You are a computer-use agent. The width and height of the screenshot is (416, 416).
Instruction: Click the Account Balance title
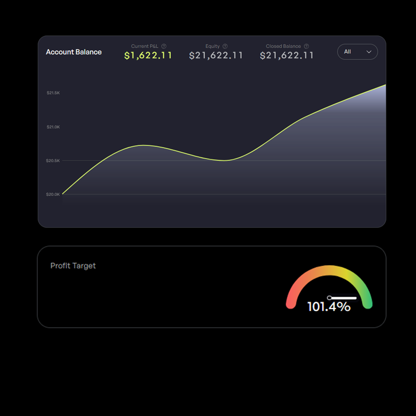coord(74,52)
